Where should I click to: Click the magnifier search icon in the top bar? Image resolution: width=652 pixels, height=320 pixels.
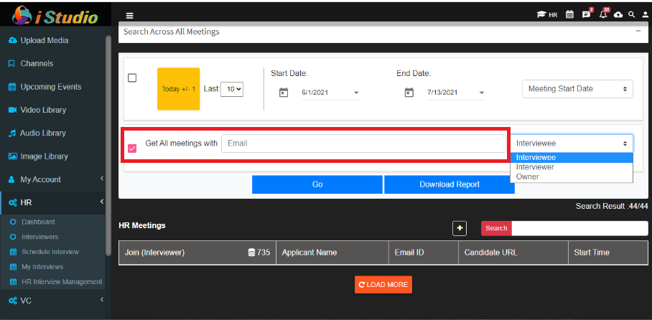pyautogui.click(x=632, y=14)
